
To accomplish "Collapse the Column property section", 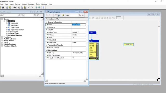I will click(x=47, y=30).
